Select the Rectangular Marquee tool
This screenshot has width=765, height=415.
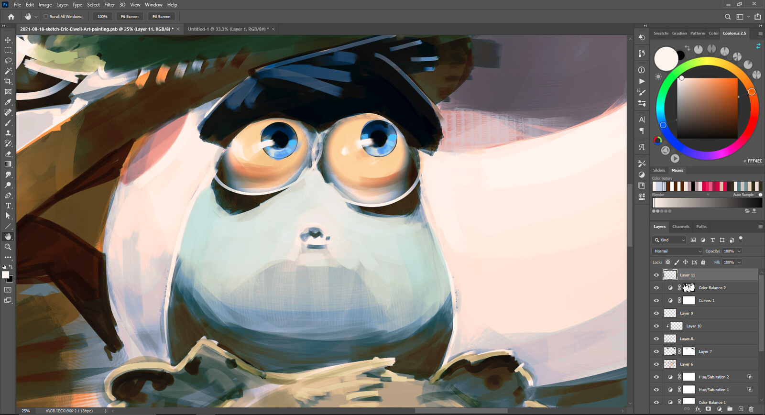tap(8, 50)
